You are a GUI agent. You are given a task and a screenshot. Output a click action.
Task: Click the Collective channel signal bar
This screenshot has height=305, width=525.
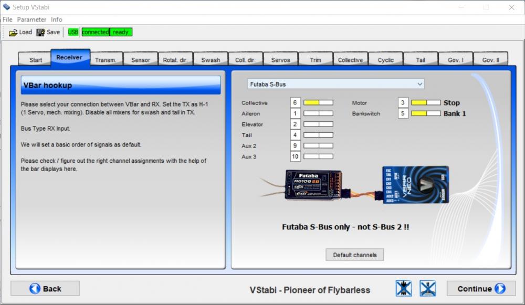pos(318,102)
